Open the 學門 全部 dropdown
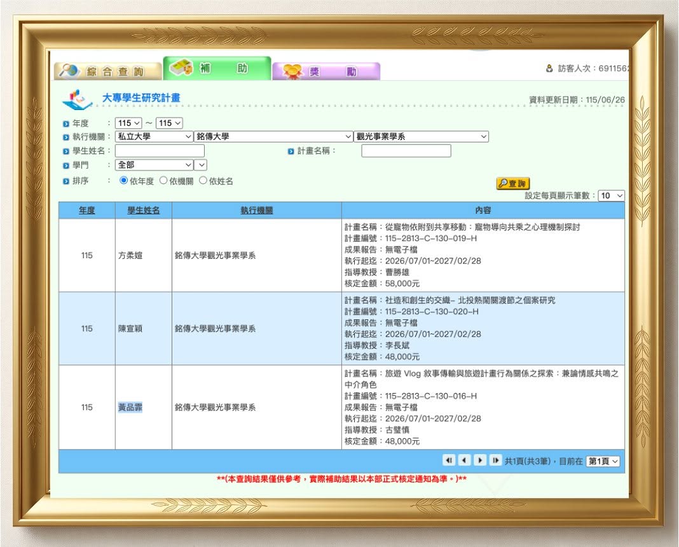The image size is (679, 547). (x=154, y=165)
